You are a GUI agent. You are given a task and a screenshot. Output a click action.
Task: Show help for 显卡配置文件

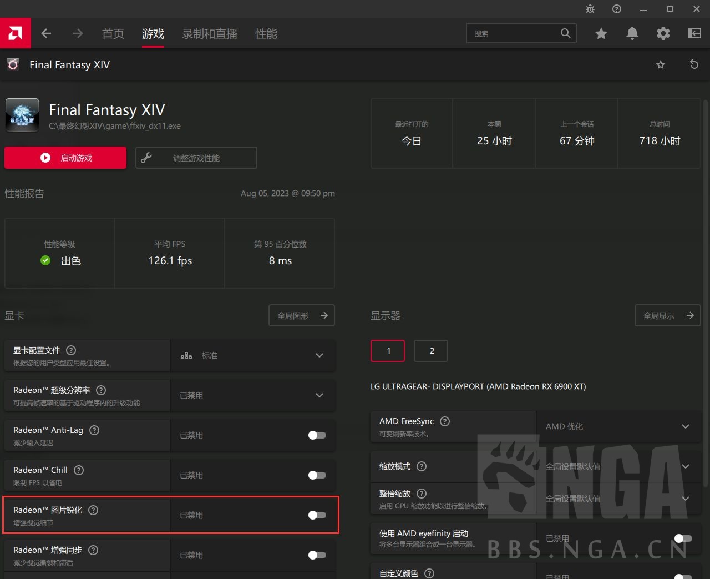tap(71, 350)
